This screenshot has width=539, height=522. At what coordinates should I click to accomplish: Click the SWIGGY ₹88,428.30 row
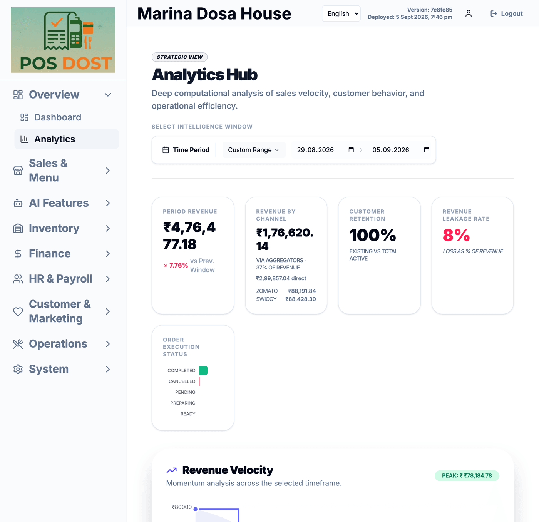286,299
